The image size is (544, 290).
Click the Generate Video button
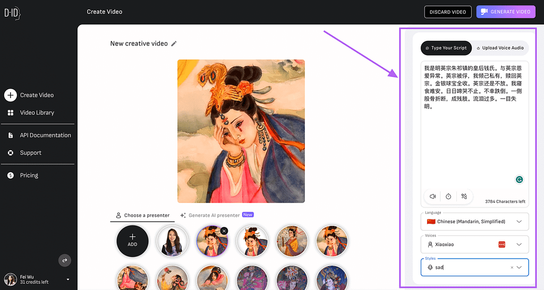click(505, 12)
